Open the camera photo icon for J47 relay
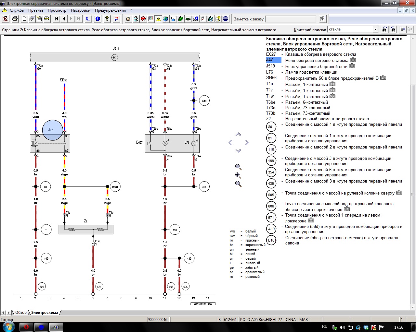This screenshot has height=332, width=416. click(x=353, y=60)
